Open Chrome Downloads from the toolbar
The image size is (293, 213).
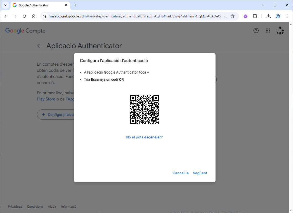click(x=268, y=16)
